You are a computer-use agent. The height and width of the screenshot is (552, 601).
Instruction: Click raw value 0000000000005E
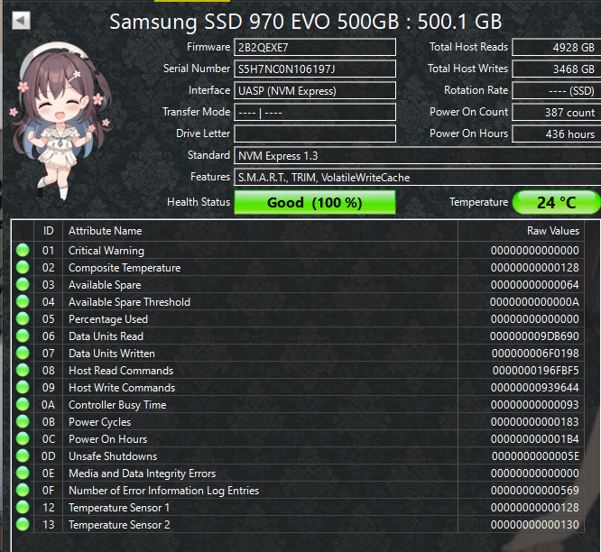click(x=535, y=456)
